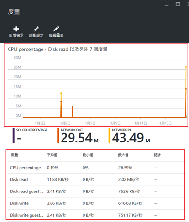Viewport: 189px width, 222px height.
Task: Click the orange Network Out color bar
Action: click(x=58, y=135)
